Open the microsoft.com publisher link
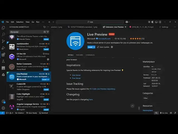178x134 pixels. point(105,39)
